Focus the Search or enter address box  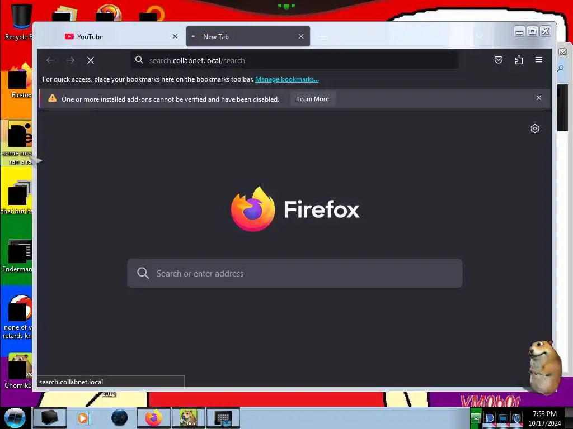coord(294,273)
